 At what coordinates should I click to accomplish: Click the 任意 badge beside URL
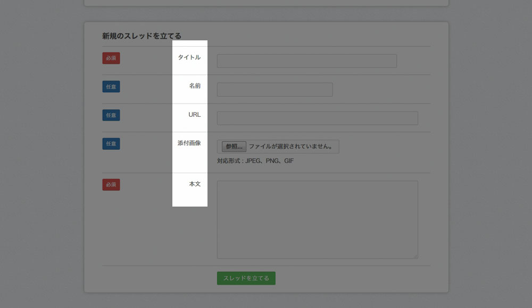(x=111, y=115)
